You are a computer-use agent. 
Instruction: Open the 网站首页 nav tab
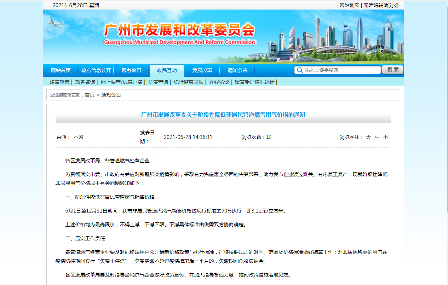(x=61, y=70)
